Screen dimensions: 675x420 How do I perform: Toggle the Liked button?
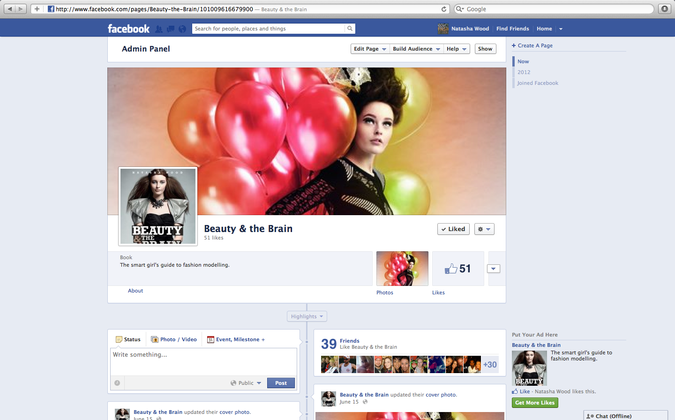coord(453,229)
